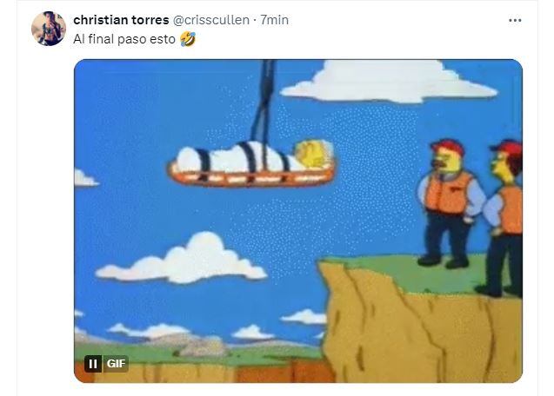Open christian torres profile avatar
This screenshot has width=554, height=396.
pyautogui.click(x=49, y=29)
